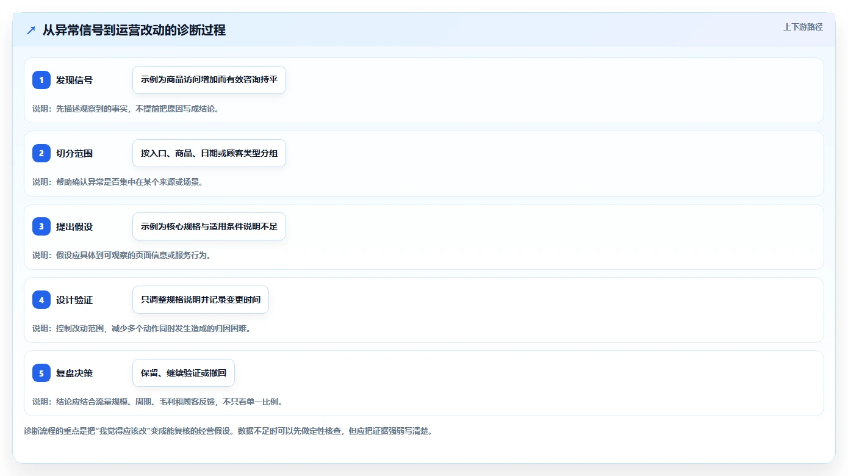848x476 pixels.
Task: Click the note 帮助确认异常是否集中在某个来源或场景
Action: (x=129, y=182)
